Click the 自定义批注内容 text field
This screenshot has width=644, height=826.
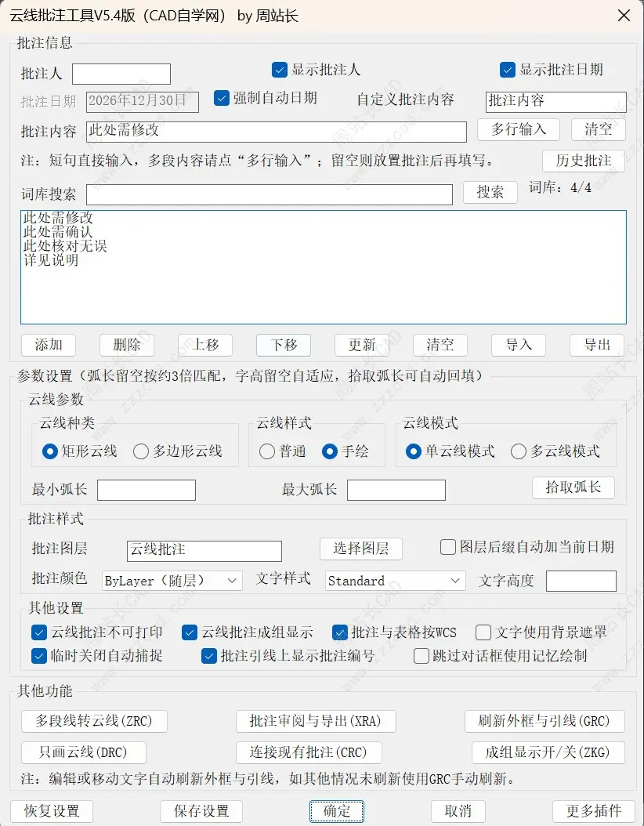click(555, 102)
